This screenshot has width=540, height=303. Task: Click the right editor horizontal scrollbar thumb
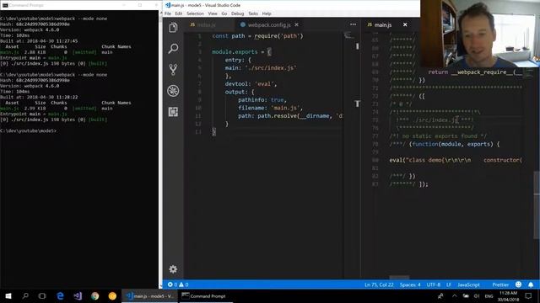[399, 277]
